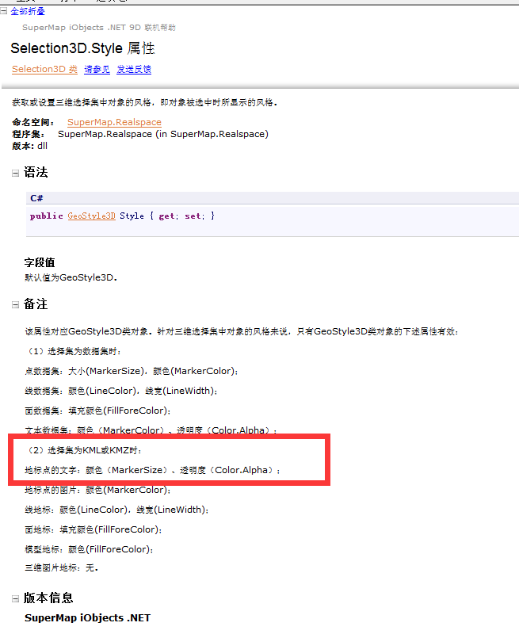Screen dimensions: 519x638
Task: Click line 点数据集：大小(MarkerSize)
Action: coord(132,371)
